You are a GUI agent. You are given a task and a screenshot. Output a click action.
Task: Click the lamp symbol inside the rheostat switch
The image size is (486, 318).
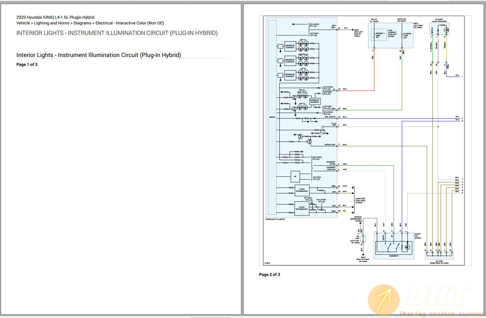click(x=407, y=247)
